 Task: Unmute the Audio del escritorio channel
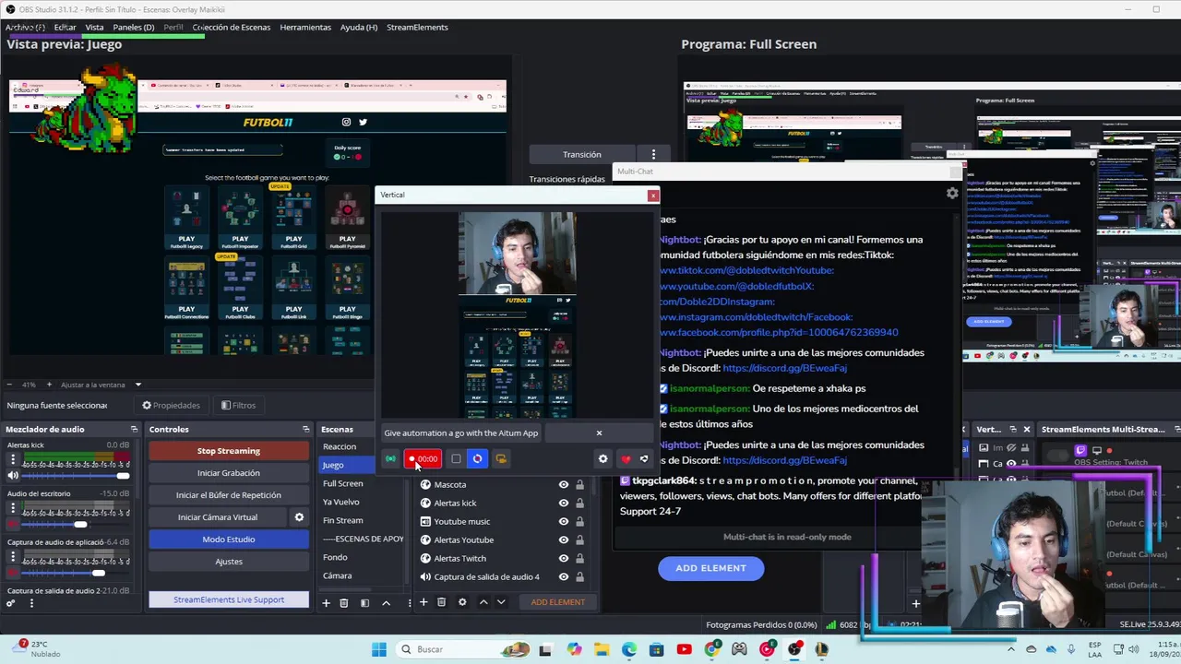click(x=13, y=524)
